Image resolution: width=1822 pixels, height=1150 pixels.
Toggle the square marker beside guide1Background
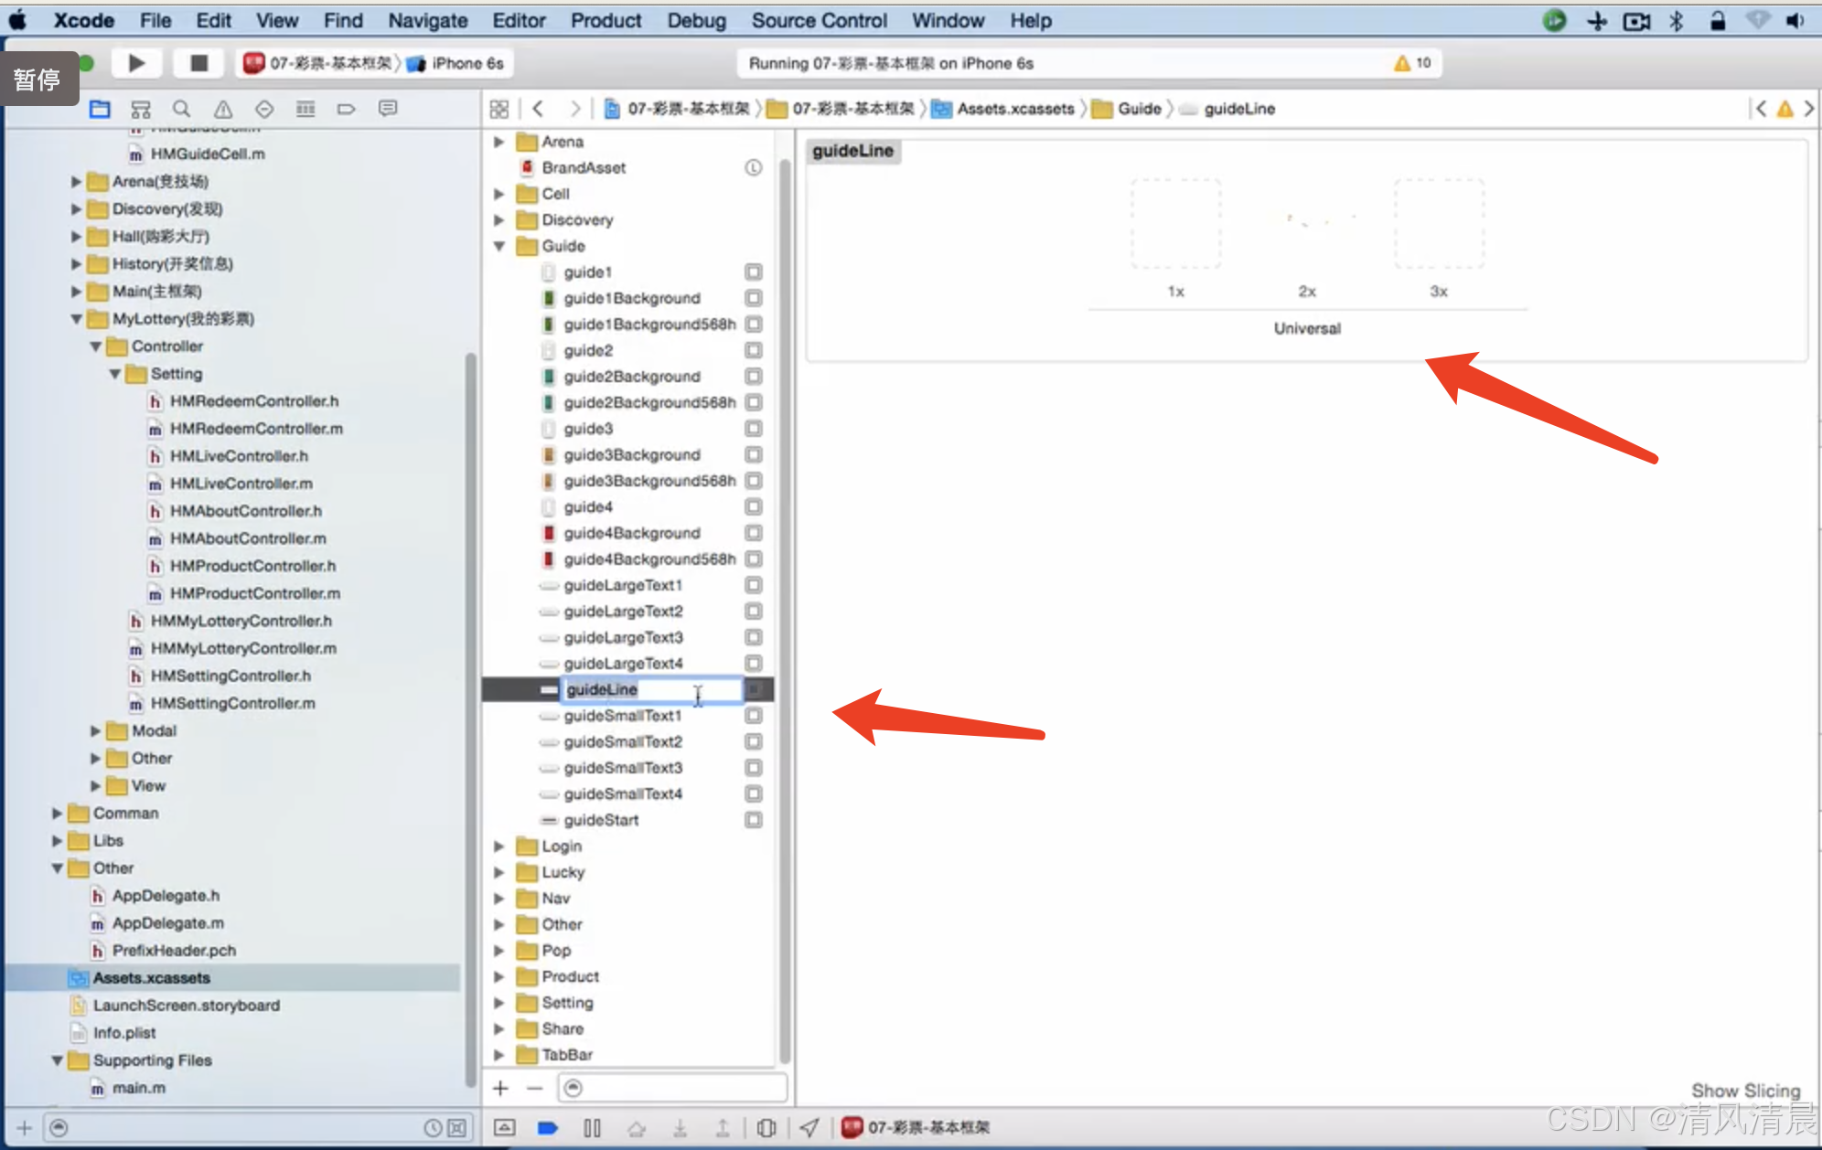point(753,298)
